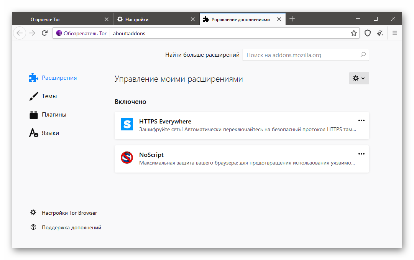Go back with the back arrow button

click(20, 33)
